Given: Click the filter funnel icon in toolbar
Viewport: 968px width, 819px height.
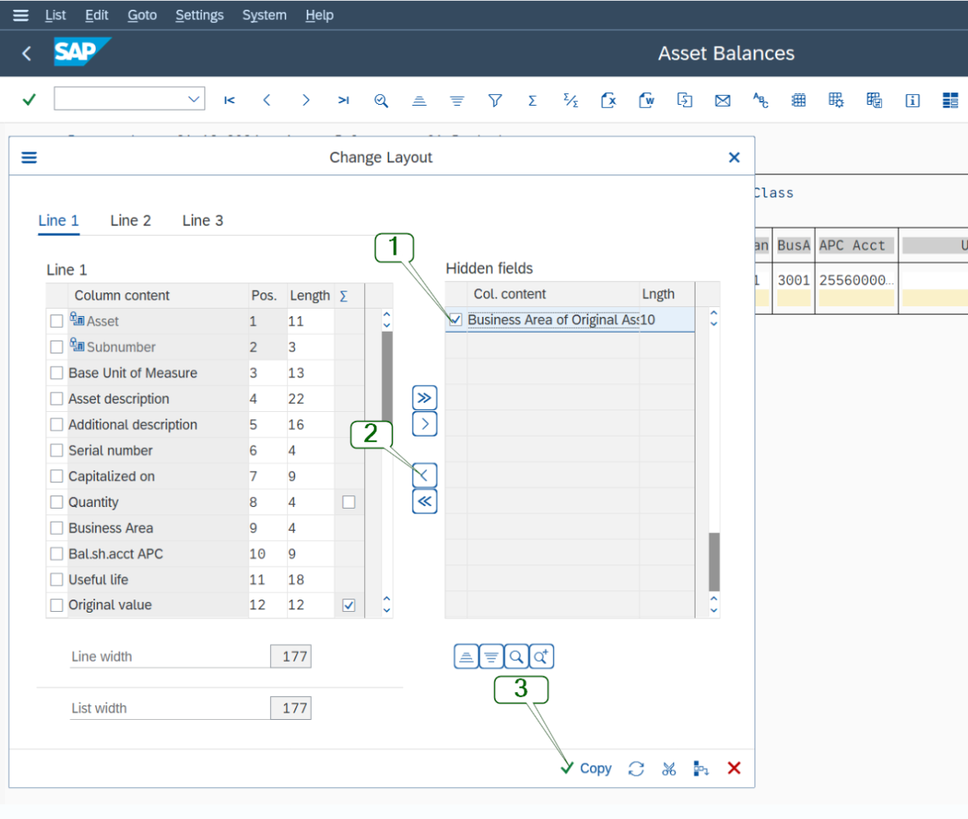Looking at the screenshot, I should pyautogui.click(x=494, y=100).
